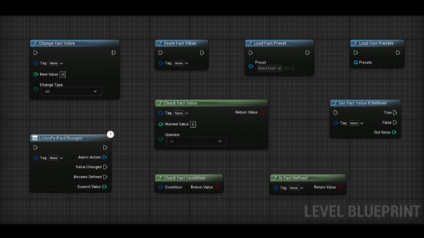Open Operator == dropdown
Viewport: 424px width, 238px height.
196,141
